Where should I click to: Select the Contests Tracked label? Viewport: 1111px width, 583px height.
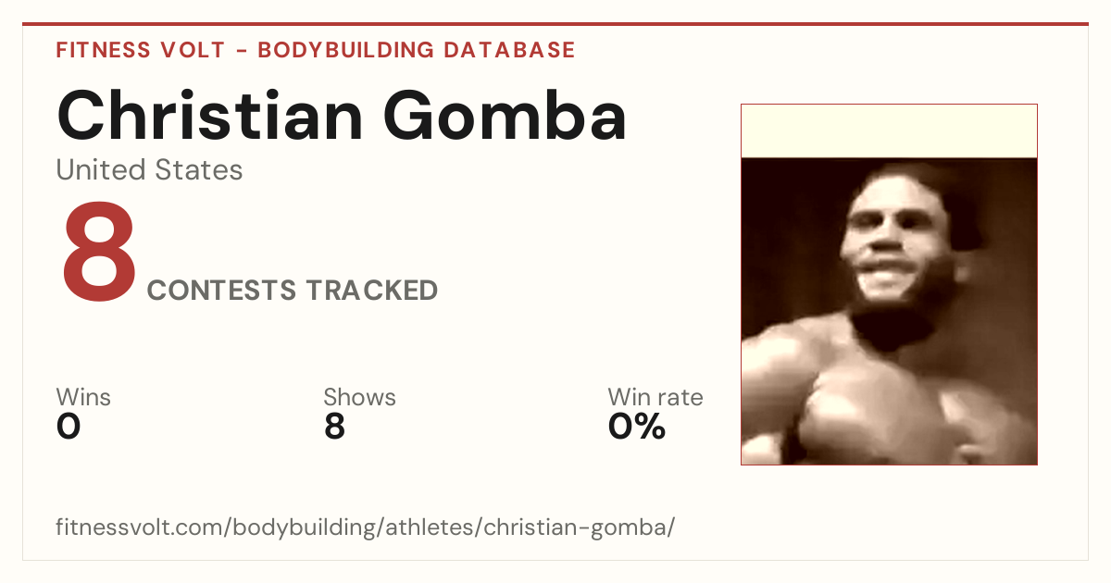point(293,291)
